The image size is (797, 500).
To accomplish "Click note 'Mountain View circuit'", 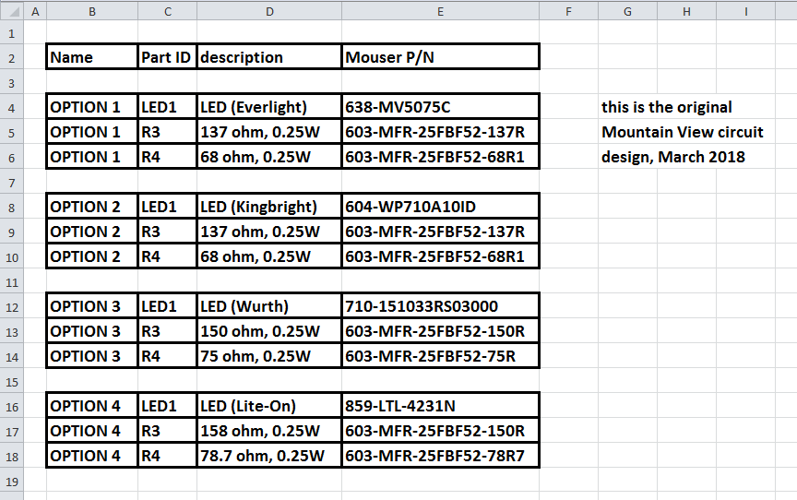I will click(x=682, y=132).
